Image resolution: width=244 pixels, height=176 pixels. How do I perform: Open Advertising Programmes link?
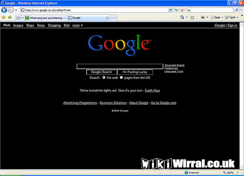(x=80, y=103)
